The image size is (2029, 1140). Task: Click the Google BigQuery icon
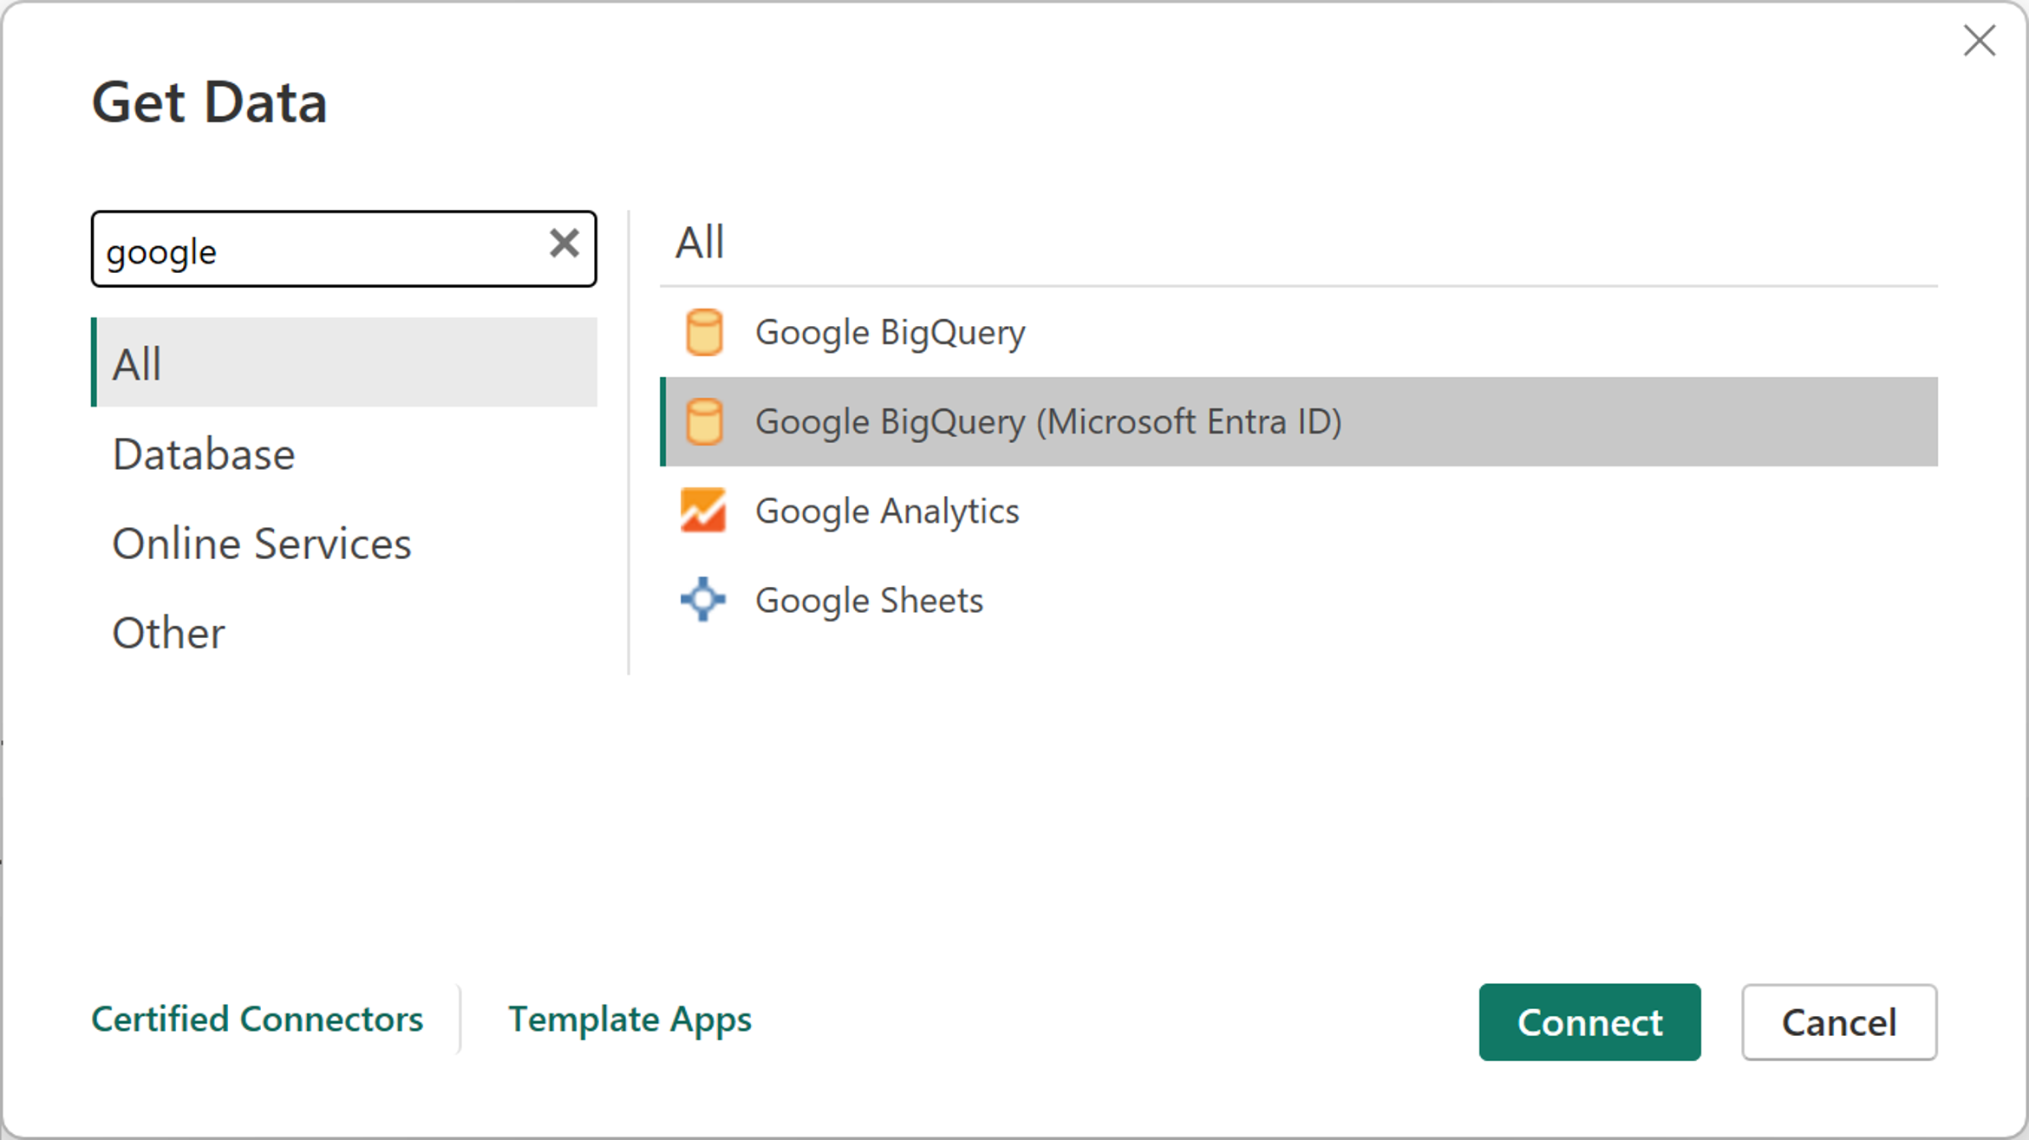pos(704,332)
